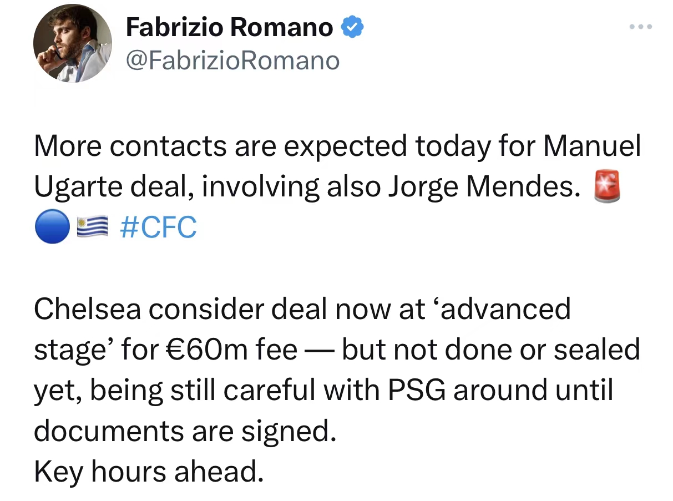Click the Uruguay flag emoji

pos(91,228)
